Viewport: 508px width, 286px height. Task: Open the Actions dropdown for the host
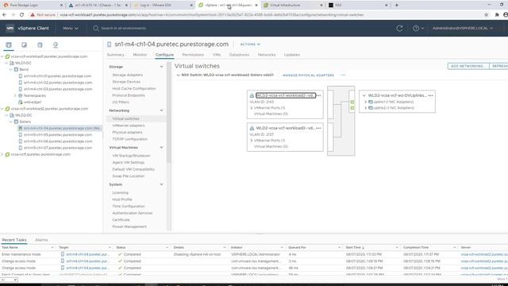[x=250, y=44]
